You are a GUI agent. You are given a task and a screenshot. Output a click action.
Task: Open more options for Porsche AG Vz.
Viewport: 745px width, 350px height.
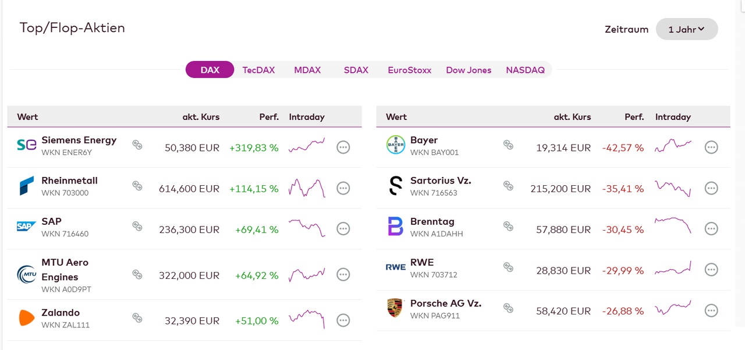pyautogui.click(x=711, y=310)
